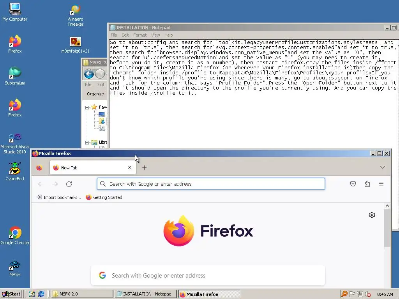Click the Mozilla Firefox window title bar
This screenshot has height=299, width=399.
[x=201, y=153]
